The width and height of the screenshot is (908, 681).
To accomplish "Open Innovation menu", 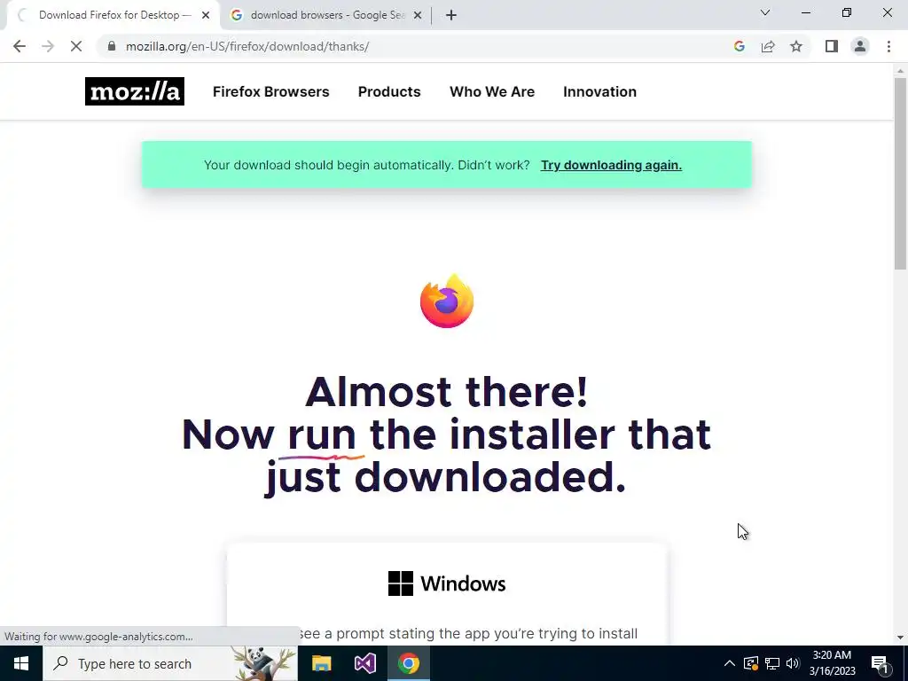I will click(x=600, y=91).
